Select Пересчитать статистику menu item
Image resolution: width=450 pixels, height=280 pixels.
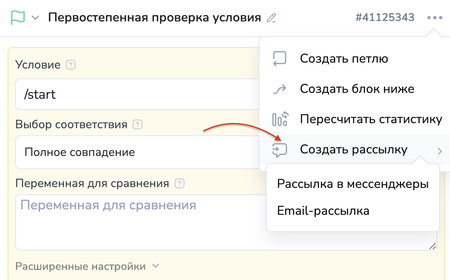(371, 119)
